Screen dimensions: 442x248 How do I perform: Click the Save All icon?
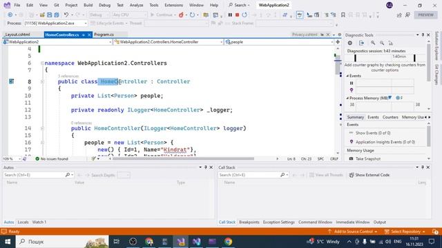click(x=57, y=15)
